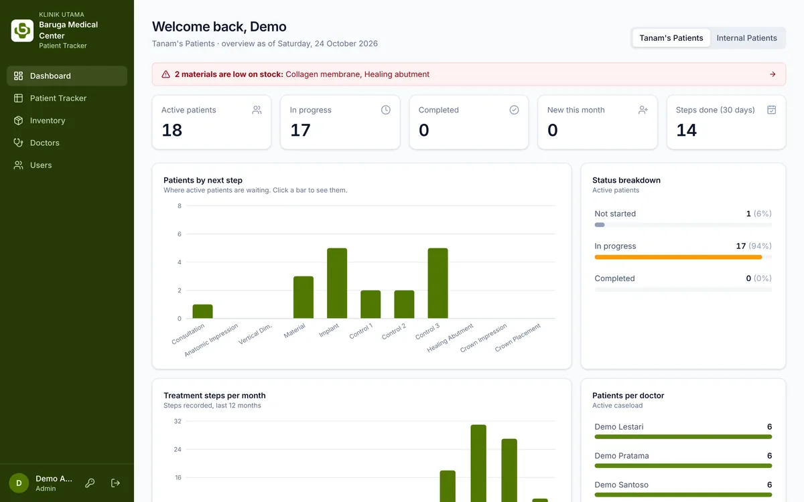
Task: Open the Active patients card
Action: [x=212, y=122]
